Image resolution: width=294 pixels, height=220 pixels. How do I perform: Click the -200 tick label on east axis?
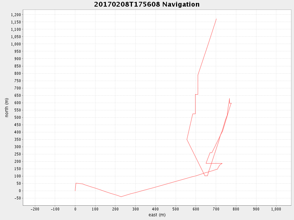pyautogui.click(x=35, y=209)
